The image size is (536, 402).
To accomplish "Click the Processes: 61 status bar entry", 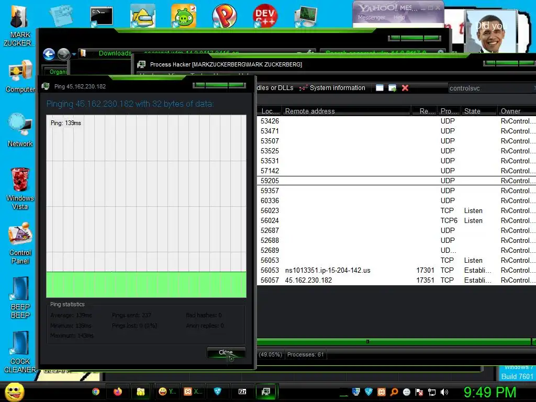I will click(305, 354).
